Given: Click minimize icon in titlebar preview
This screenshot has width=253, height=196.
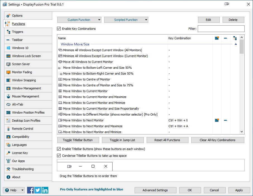Looking at the screenshot, I should (80, 166).
